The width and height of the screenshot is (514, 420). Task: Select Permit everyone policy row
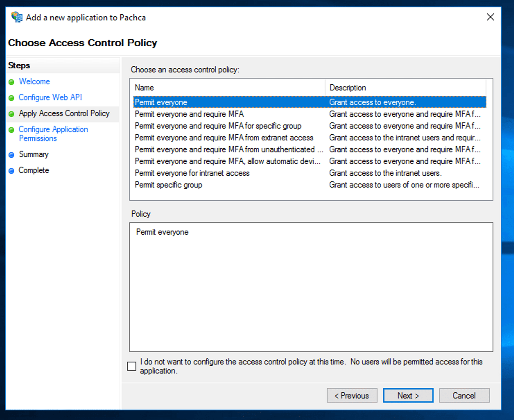(x=161, y=102)
